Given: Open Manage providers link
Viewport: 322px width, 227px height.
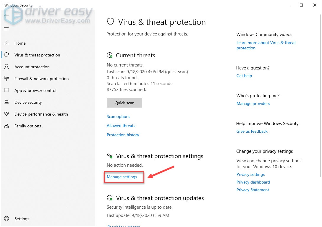Looking at the screenshot, I should click(x=253, y=103).
